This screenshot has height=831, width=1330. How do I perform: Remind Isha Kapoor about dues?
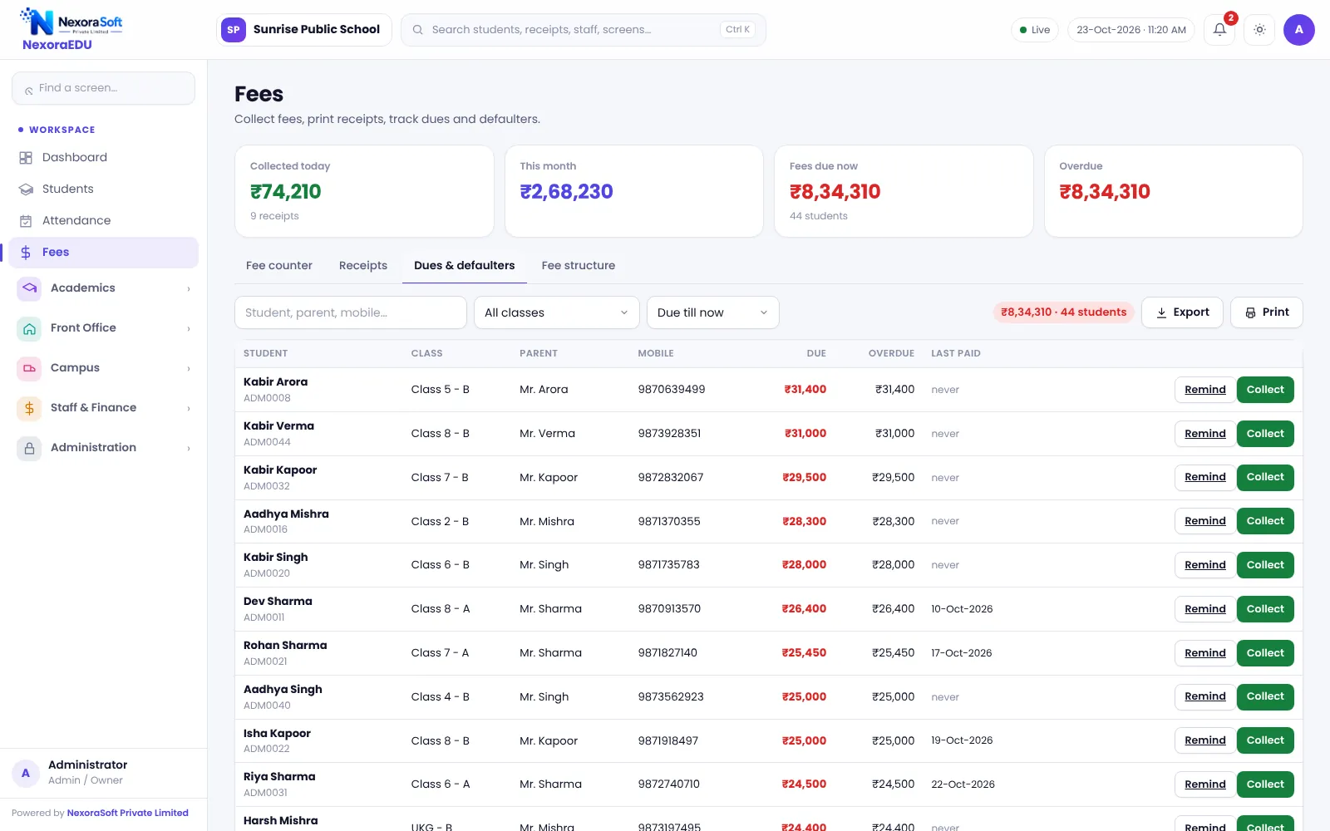[1205, 740]
